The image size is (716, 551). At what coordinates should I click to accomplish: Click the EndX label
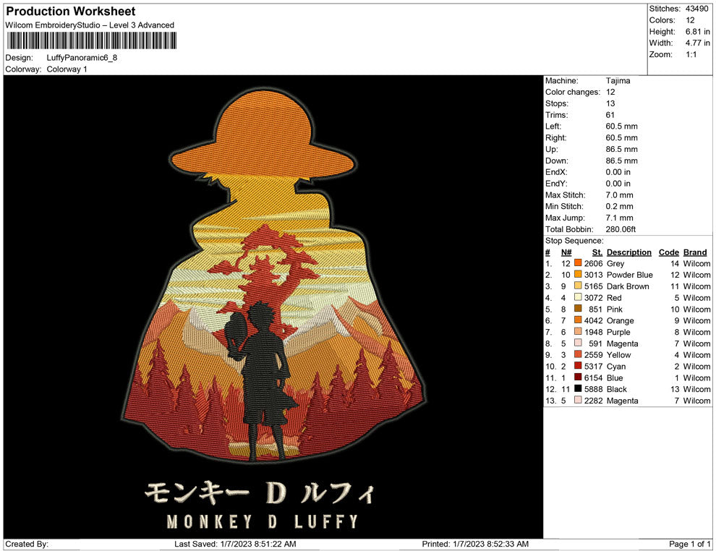tap(555, 172)
